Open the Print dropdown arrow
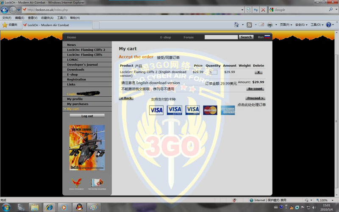The width and height of the screenshot is (339, 212). tap(276, 25)
